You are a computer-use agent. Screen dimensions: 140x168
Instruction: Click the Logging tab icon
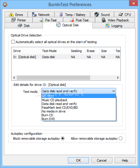[x=107, y=26]
